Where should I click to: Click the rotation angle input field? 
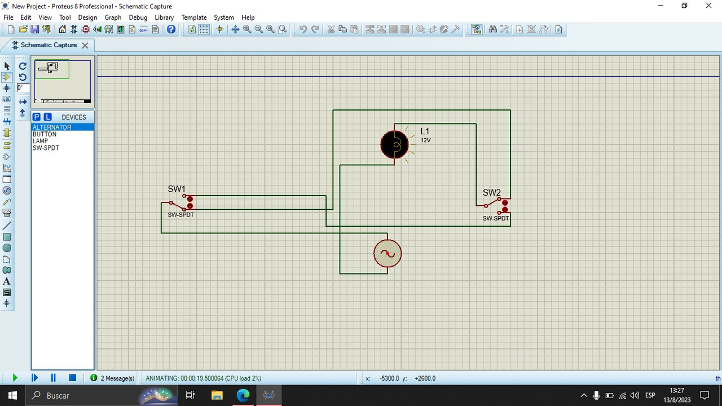[x=23, y=88]
